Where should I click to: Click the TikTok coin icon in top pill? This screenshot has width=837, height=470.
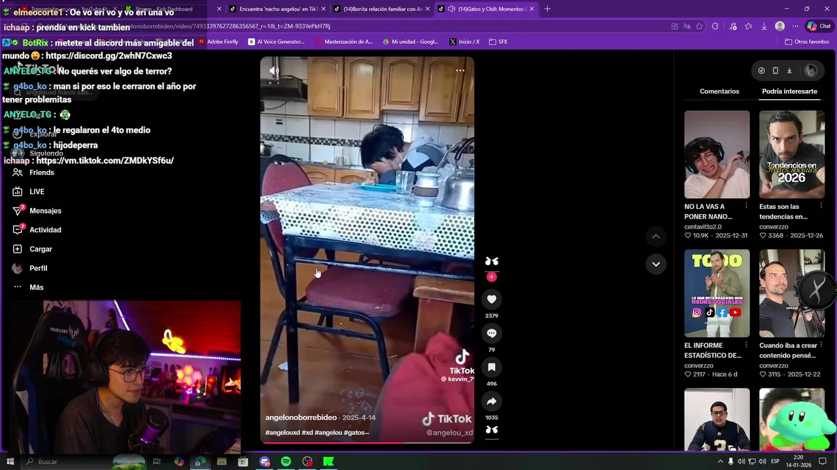tap(761, 70)
